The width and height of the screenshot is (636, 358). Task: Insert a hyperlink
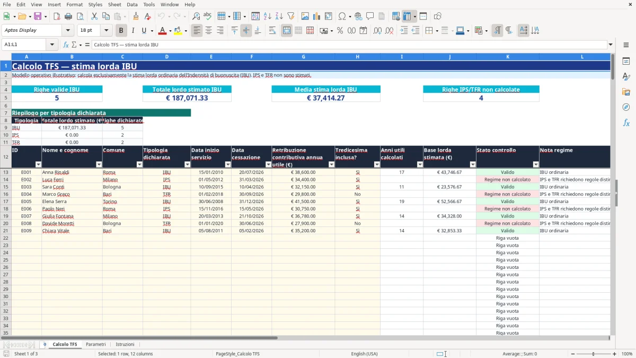point(358,16)
